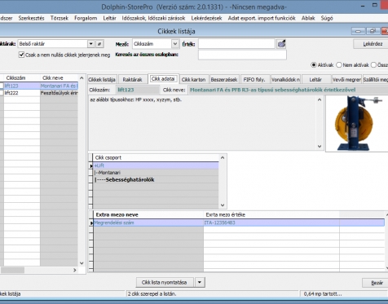The width and height of the screenshot is (388, 304).
Task: Click the Cikk neve field with Montanari text
Action: [x=288, y=90]
